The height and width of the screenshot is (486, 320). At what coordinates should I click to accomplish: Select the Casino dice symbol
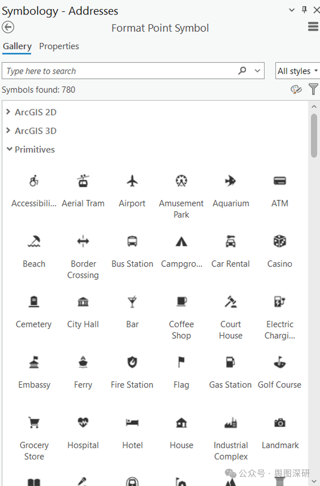(279, 241)
